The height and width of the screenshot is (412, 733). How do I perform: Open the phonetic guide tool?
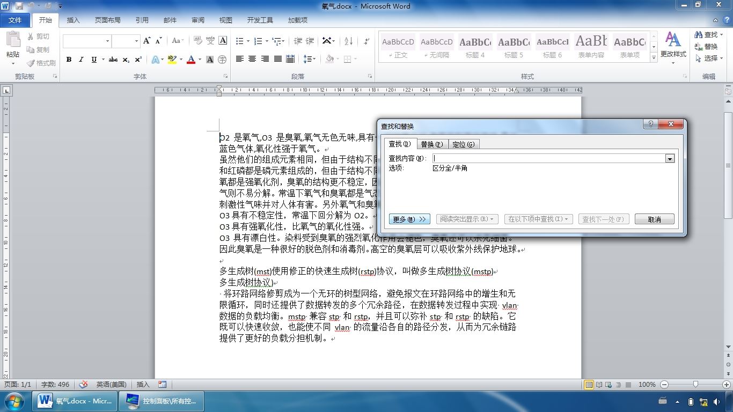(x=210, y=41)
